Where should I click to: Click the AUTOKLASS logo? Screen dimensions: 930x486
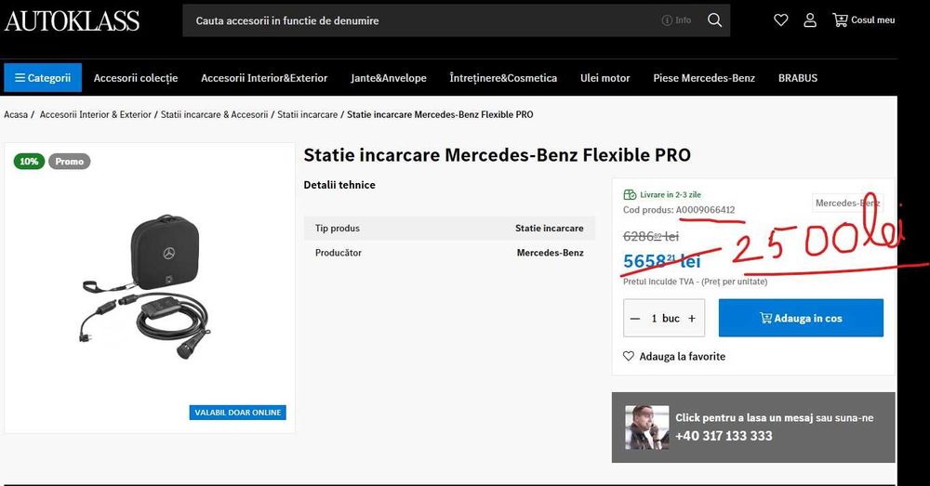[x=73, y=21]
